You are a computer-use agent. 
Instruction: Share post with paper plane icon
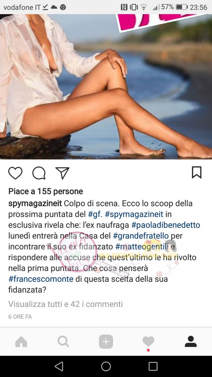point(62,173)
